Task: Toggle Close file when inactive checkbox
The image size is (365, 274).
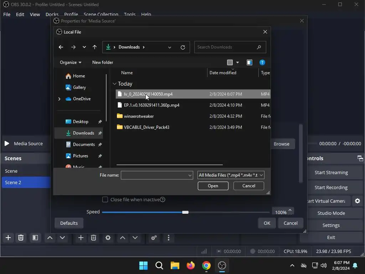Action: coord(105,200)
